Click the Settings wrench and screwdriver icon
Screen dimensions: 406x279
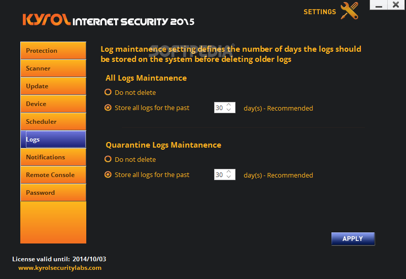point(350,11)
